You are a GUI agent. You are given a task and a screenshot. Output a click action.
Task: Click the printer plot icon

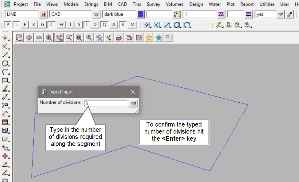click(119, 38)
